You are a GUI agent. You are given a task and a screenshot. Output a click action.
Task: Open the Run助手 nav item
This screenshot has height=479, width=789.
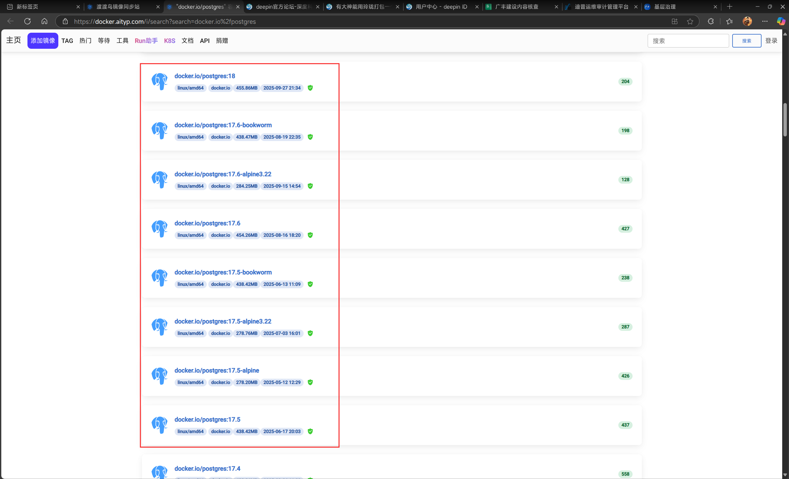pyautogui.click(x=146, y=41)
